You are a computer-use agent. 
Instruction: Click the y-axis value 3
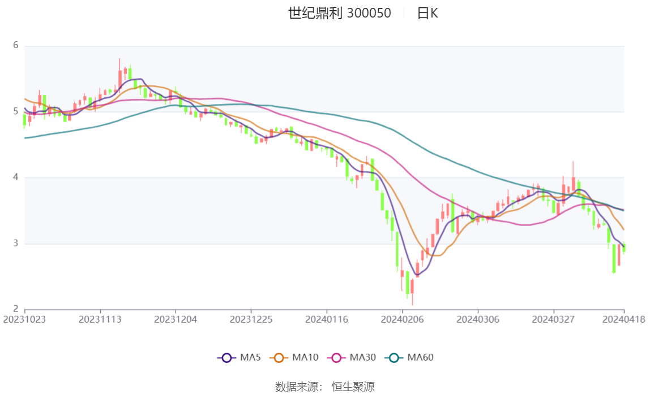pyautogui.click(x=16, y=243)
